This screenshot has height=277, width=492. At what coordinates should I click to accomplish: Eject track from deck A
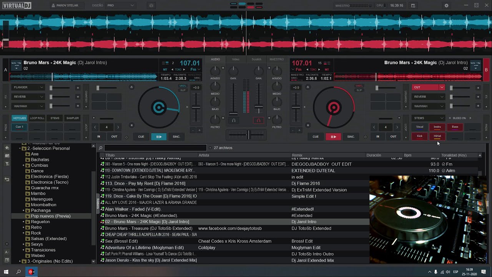[x=131, y=87]
